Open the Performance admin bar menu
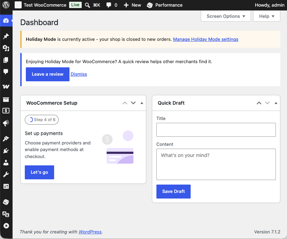Screen dimensions: 287x239 169,5
